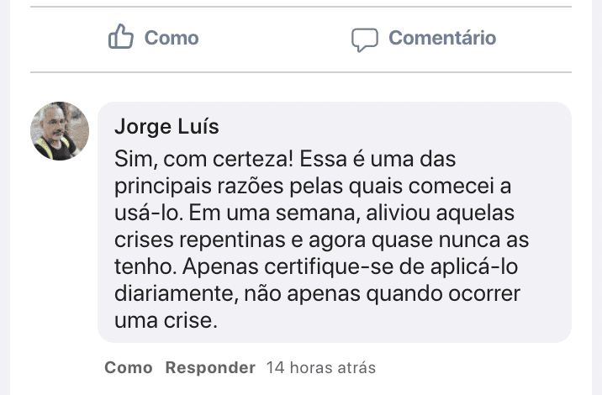Like the comment via the small "Como" link

(x=129, y=367)
